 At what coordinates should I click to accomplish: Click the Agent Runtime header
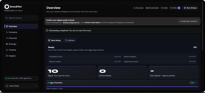pyautogui.click(x=122, y=83)
